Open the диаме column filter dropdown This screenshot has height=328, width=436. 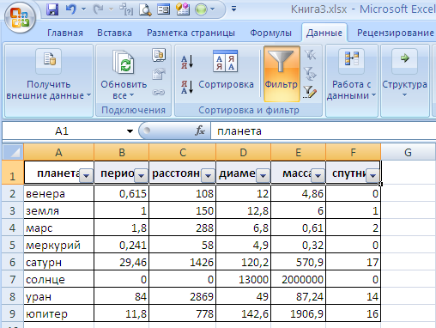tap(263, 175)
